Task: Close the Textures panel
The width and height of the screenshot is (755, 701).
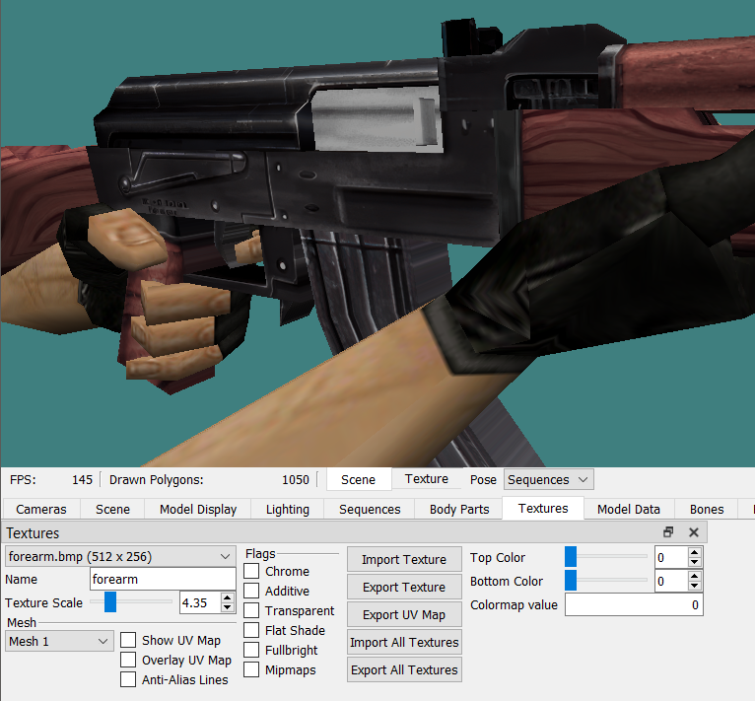Action: click(x=694, y=531)
